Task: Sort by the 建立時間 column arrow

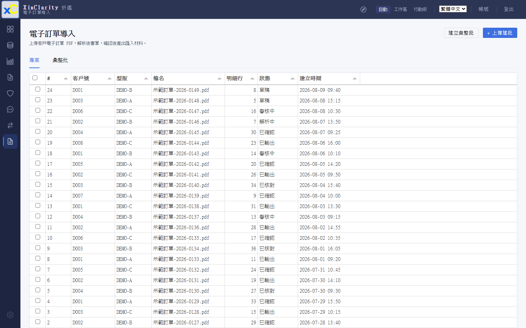Action: click(x=355, y=78)
